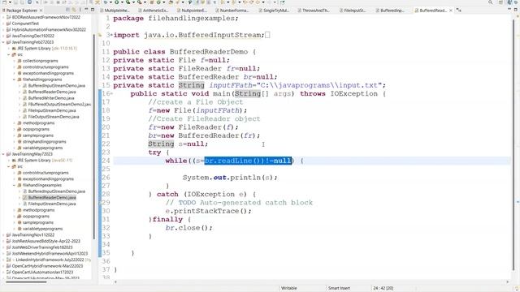
Task: Collapse the filehandlingexamples package
Action: click(x=15, y=186)
